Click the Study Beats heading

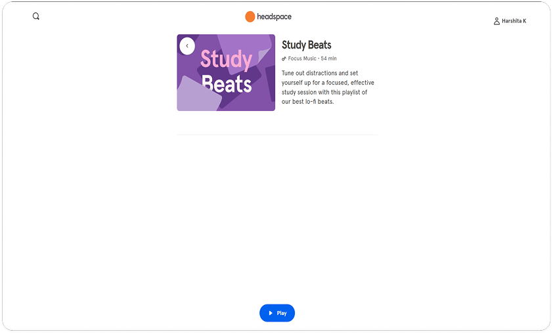[307, 45]
